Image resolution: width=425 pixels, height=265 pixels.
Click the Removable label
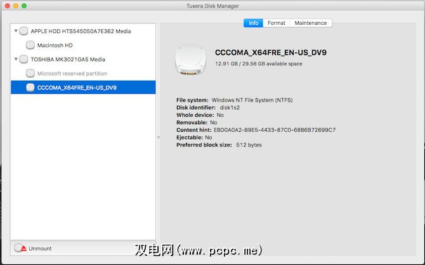point(192,122)
